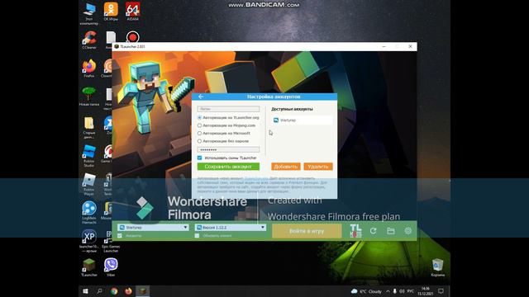
Task: Open Firefox from the taskbar
Action: (129, 291)
